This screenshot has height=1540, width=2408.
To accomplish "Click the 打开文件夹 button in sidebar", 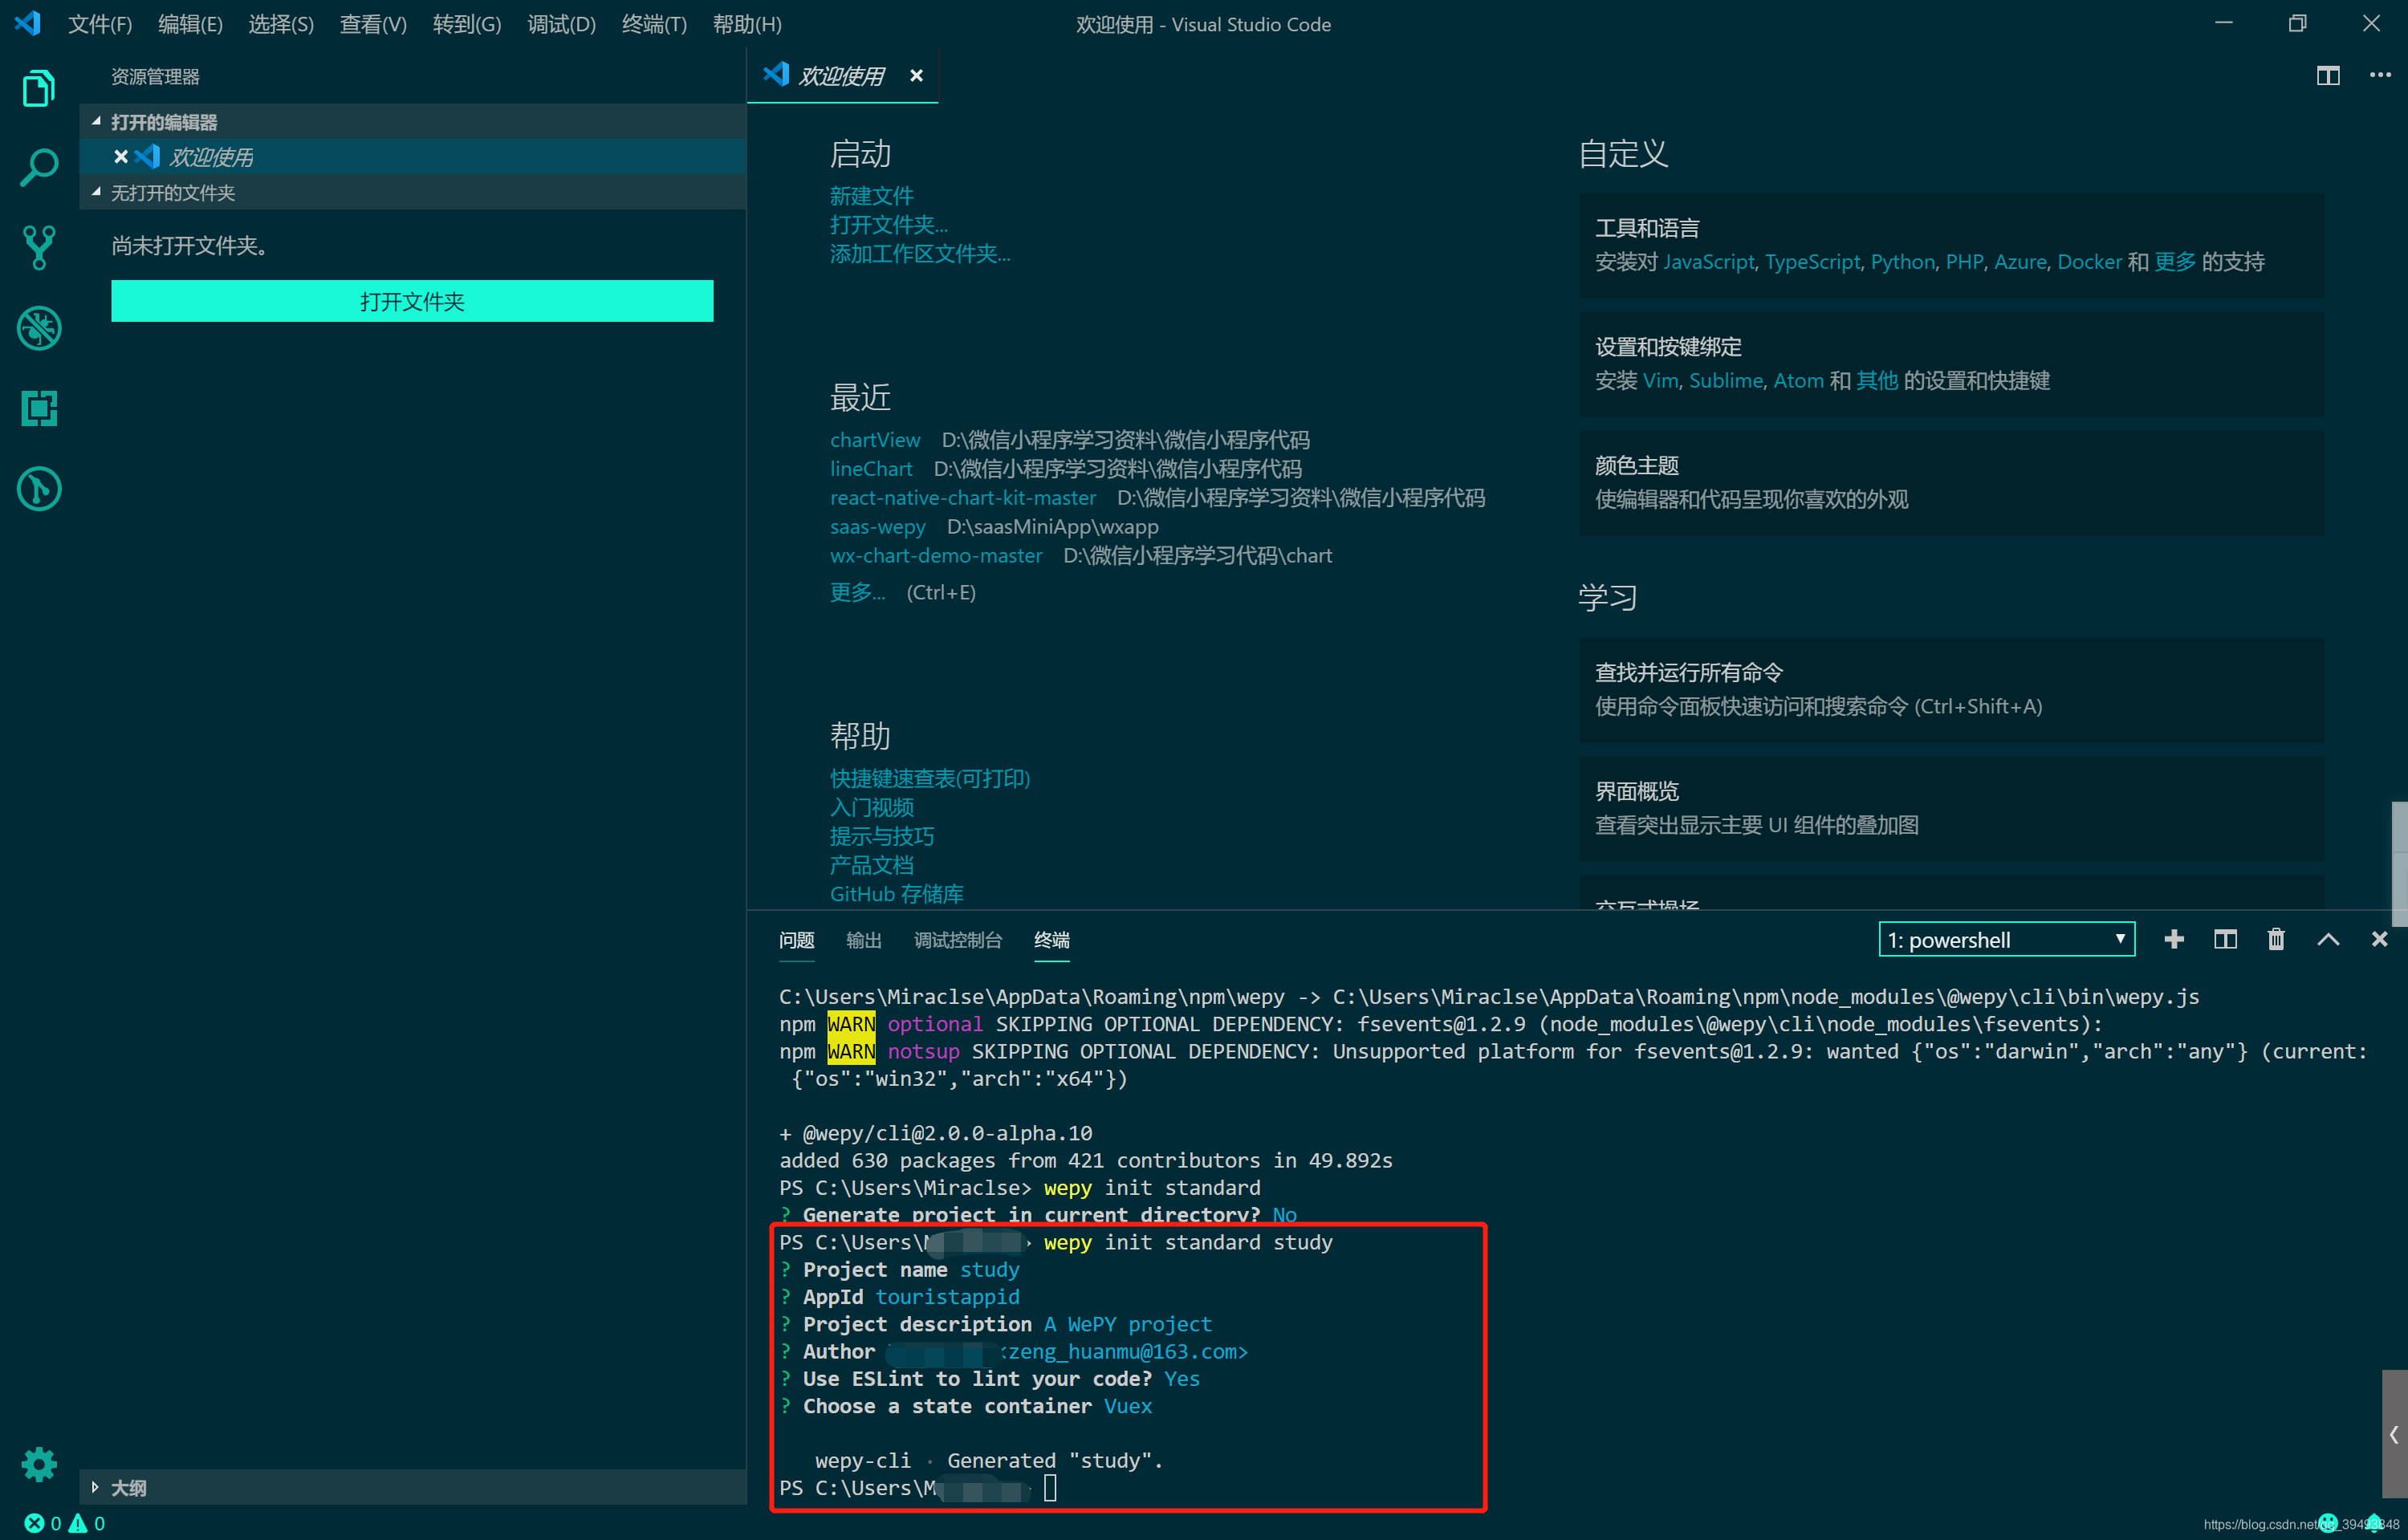I will [x=412, y=301].
